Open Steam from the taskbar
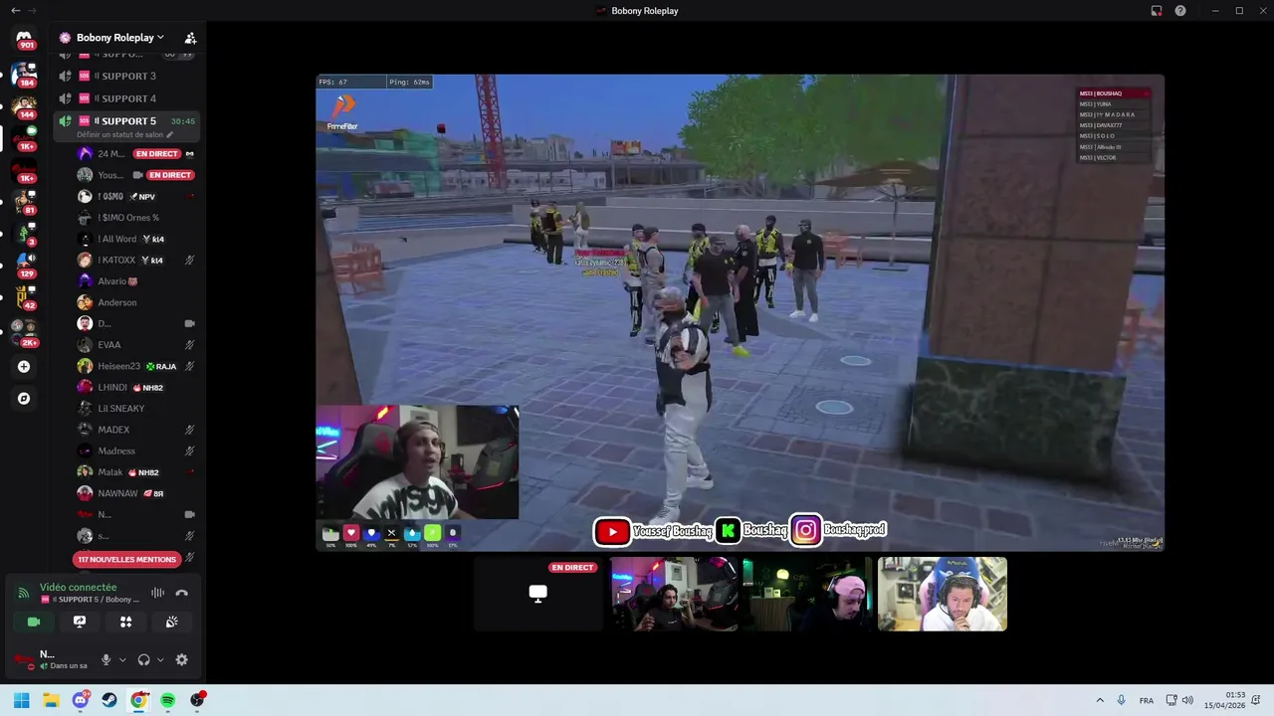 [109, 700]
